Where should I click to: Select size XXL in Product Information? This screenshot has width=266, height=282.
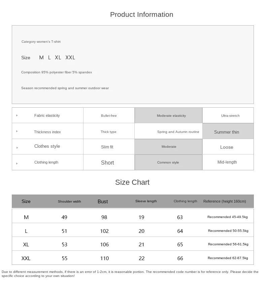click(70, 58)
